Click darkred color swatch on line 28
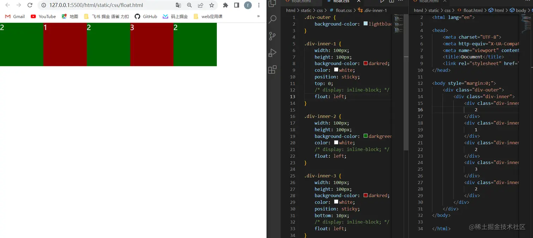Image resolution: width=533 pixels, height=238 pixels. pyautogui.click(x=366, y=195)
